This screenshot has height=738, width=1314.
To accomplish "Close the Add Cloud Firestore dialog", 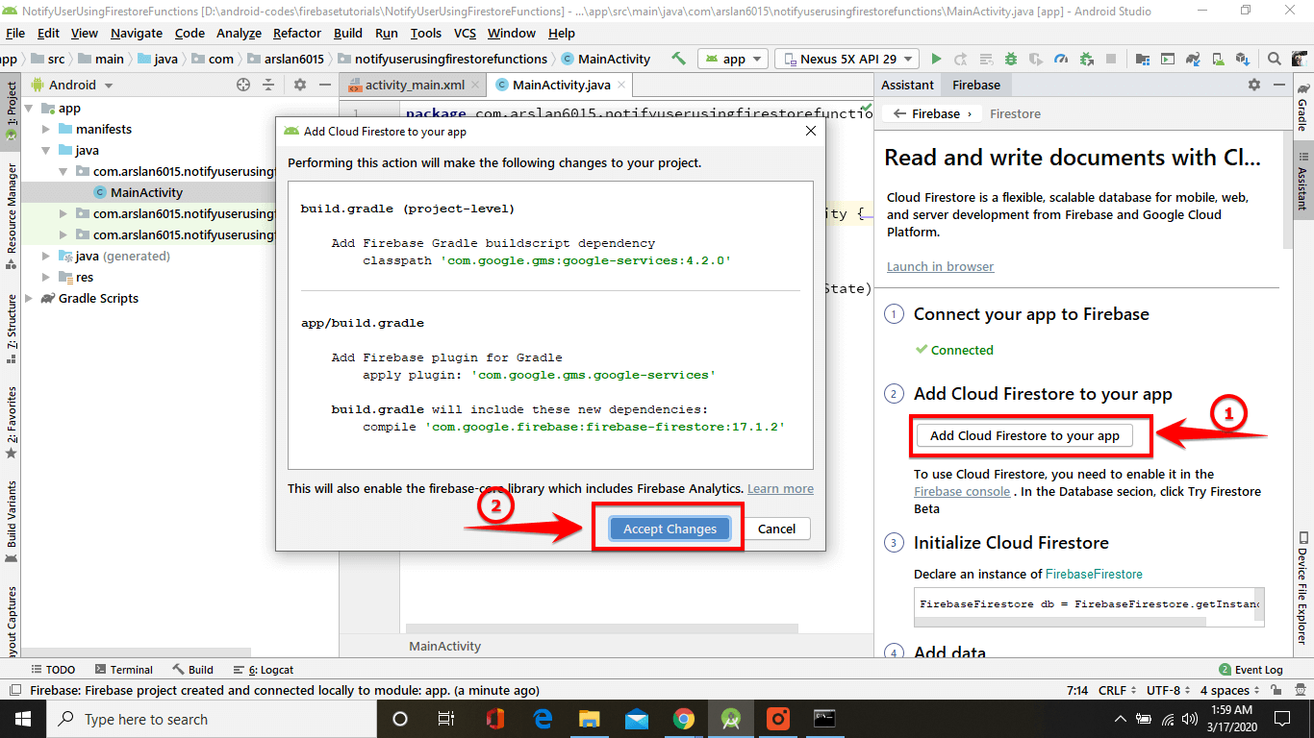I will [811, 131].
